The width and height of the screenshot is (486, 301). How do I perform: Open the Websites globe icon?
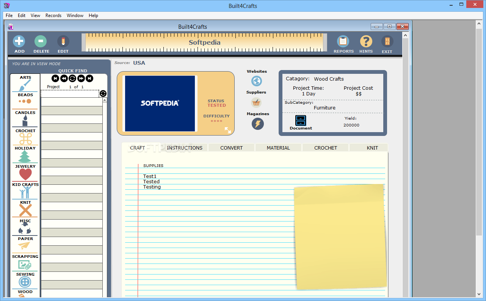pos(257,81)
